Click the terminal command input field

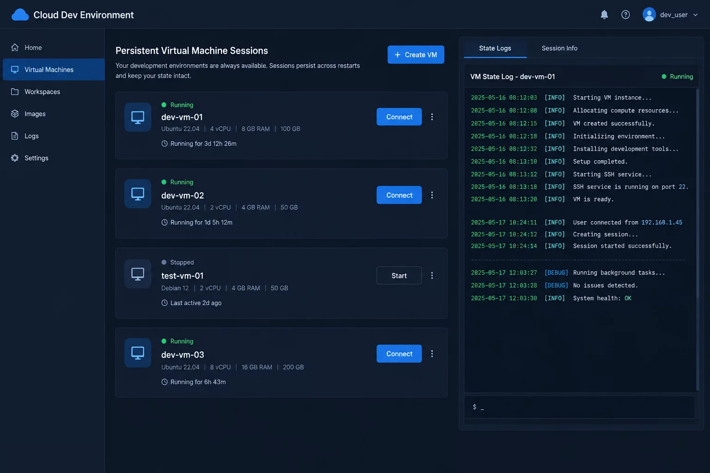tap(579, 407)
